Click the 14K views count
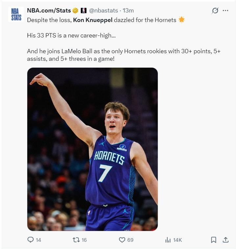 (x=177, y=240)
